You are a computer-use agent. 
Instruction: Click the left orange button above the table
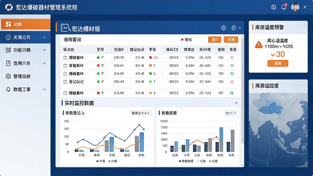point(215,39)
